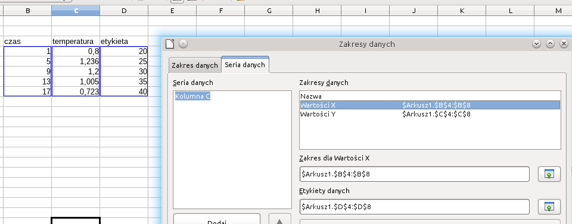Click the range selector icon beside Etykiety danych
This screenshot has width=572, height=224.
(549, 207)
